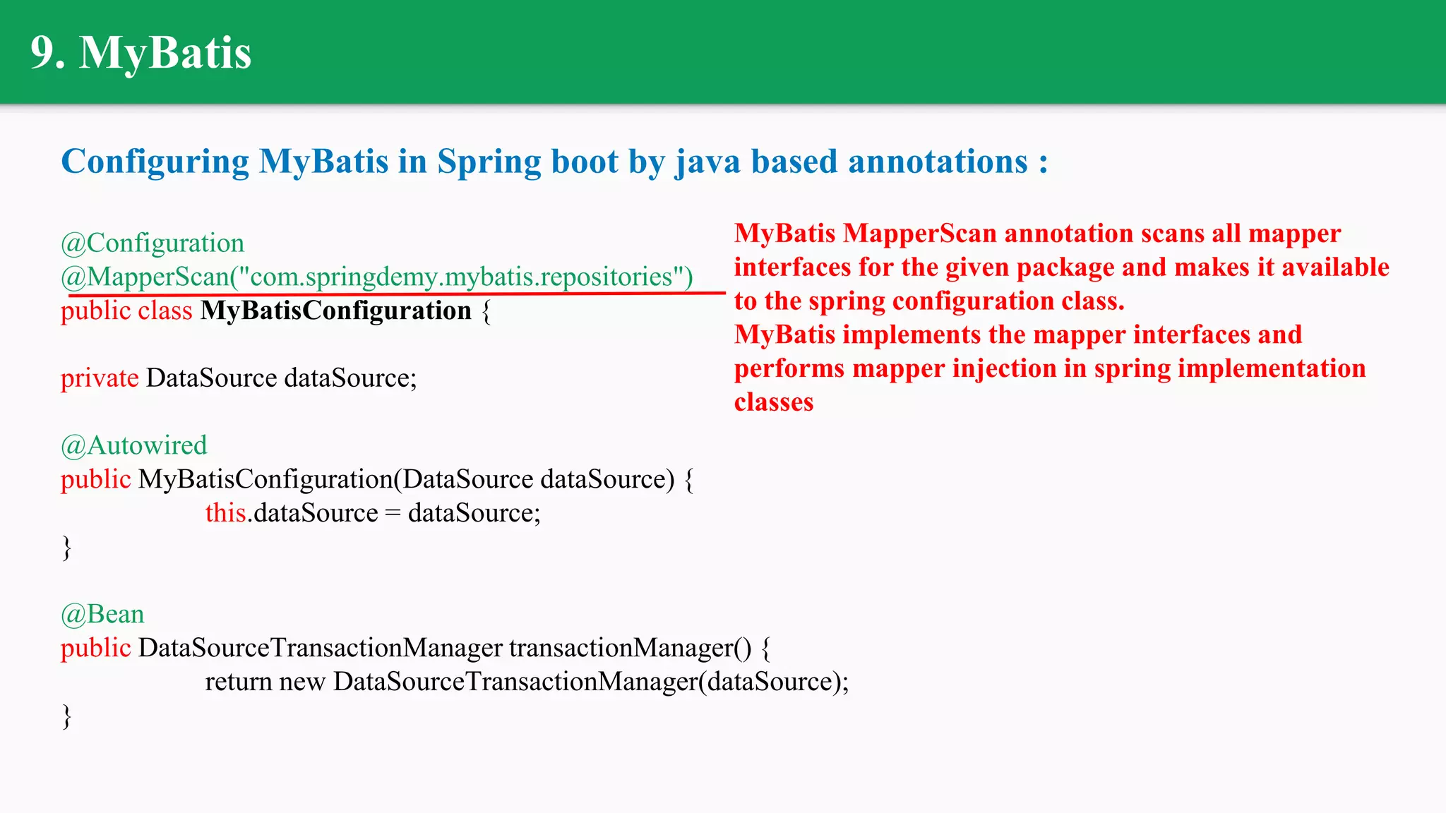Click the 'return new DataSourceTransactionManager' line
1446x813 pixels.
pyautogui.click(x=527, y=682)
